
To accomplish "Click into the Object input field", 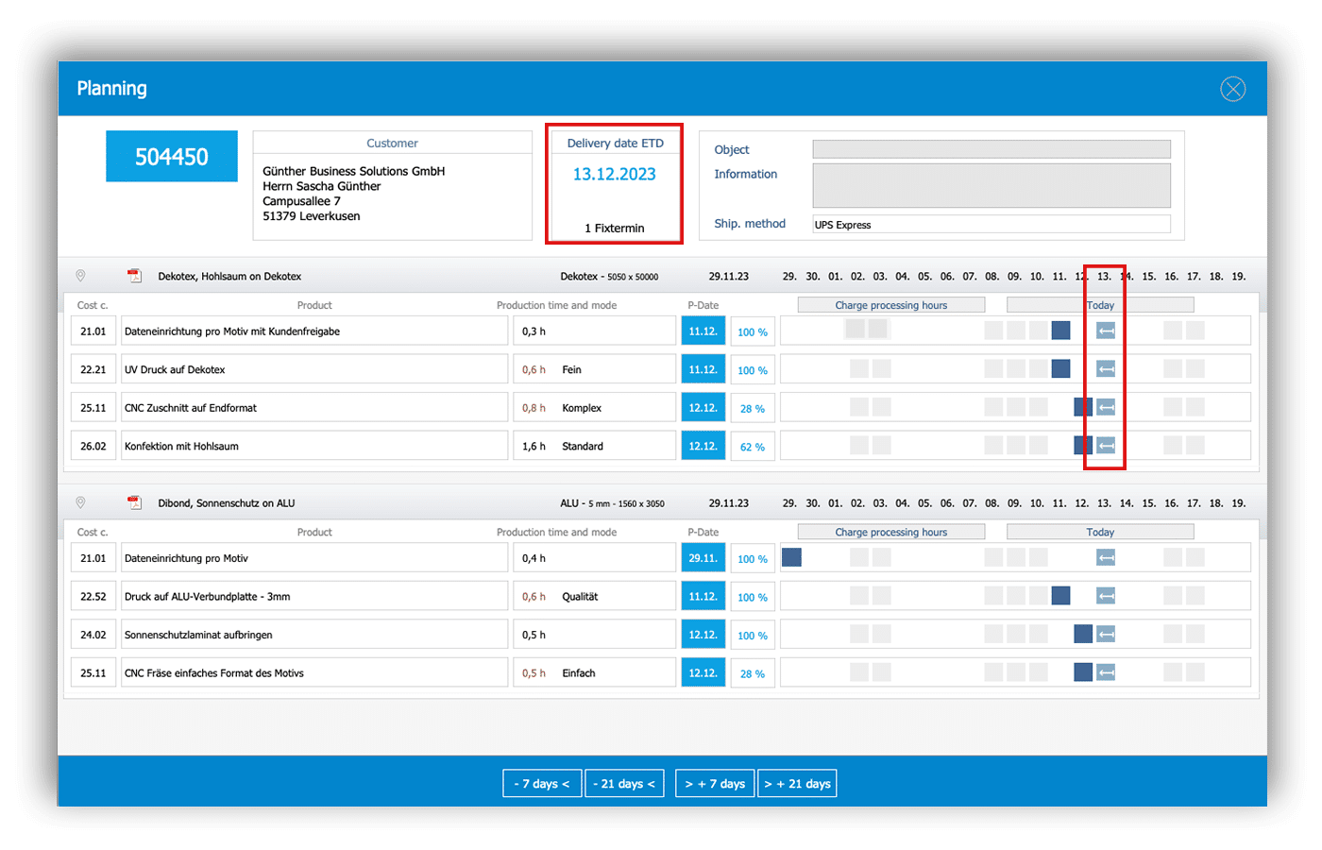I will point(991,149).
